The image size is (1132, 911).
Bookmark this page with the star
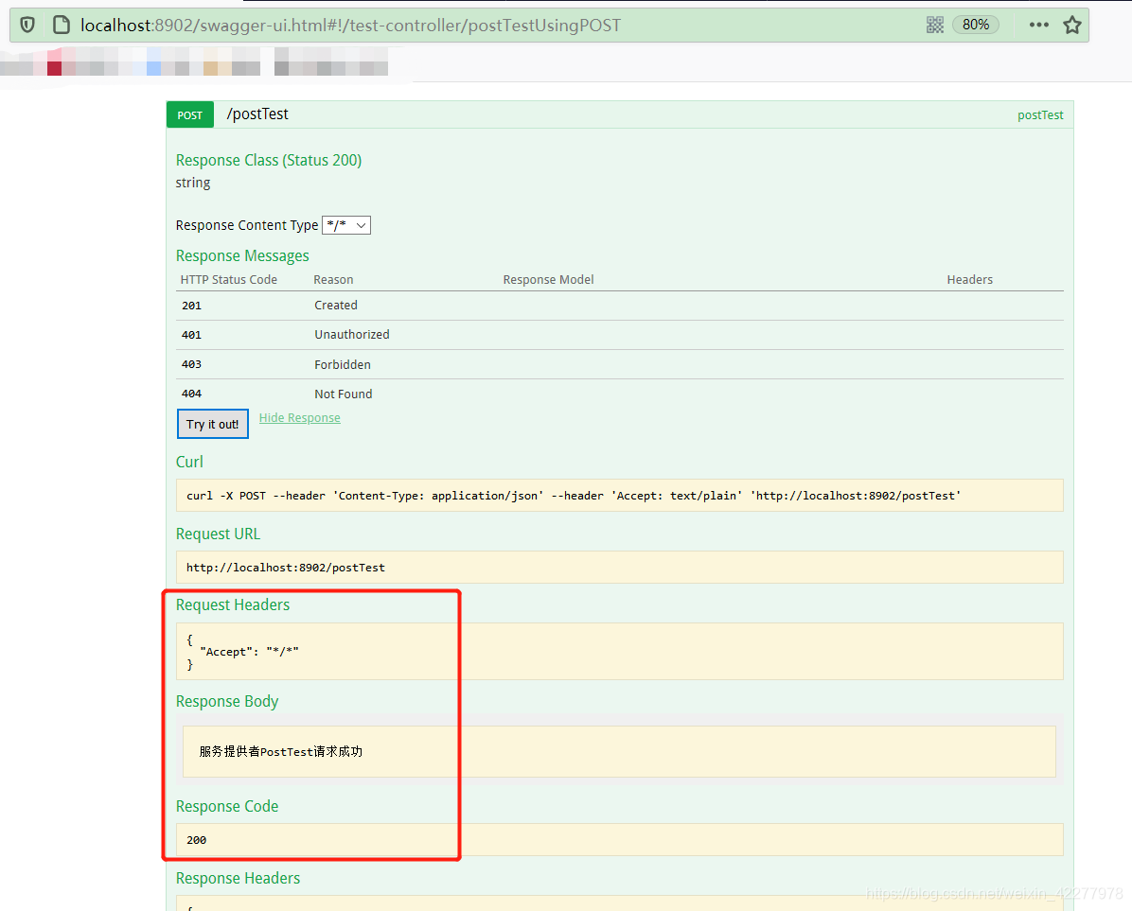point(1072,26)
